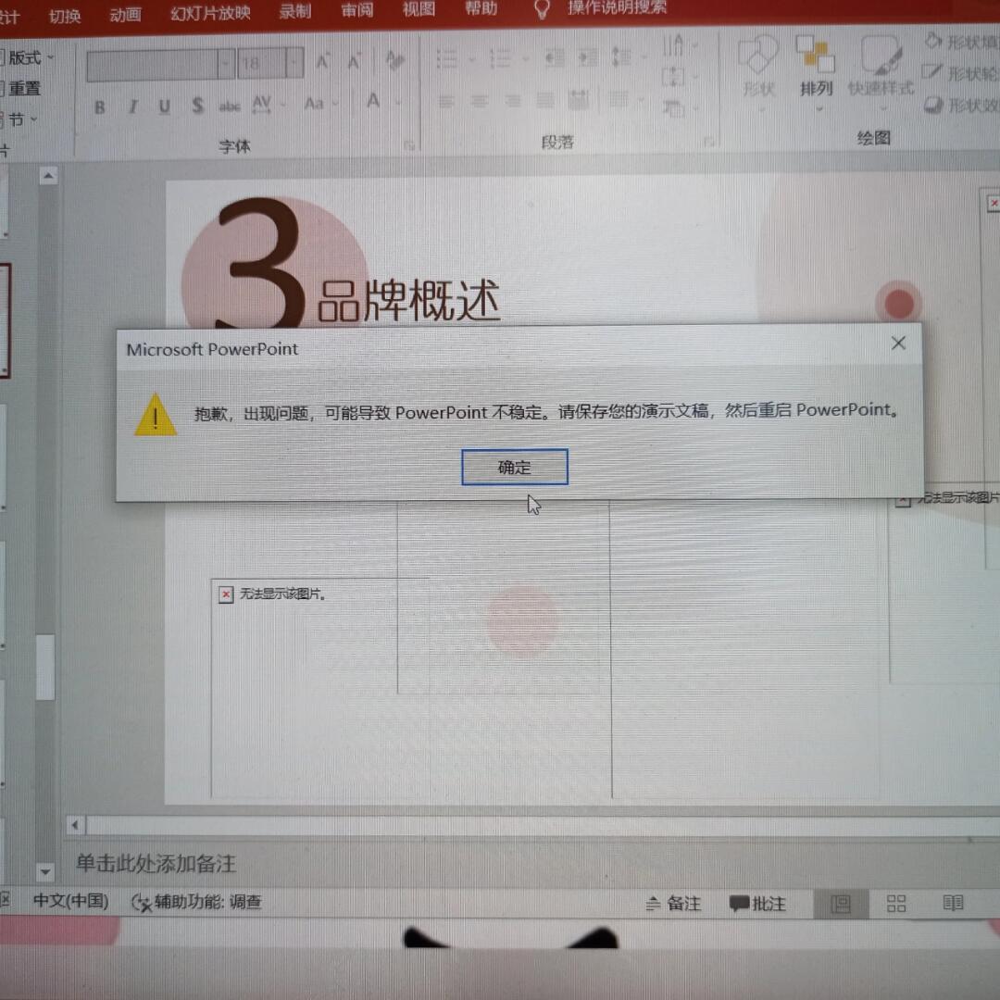Toggle the 备注 notes pane button
This screenshot has height=1000, width=1000.
point(673,903)
